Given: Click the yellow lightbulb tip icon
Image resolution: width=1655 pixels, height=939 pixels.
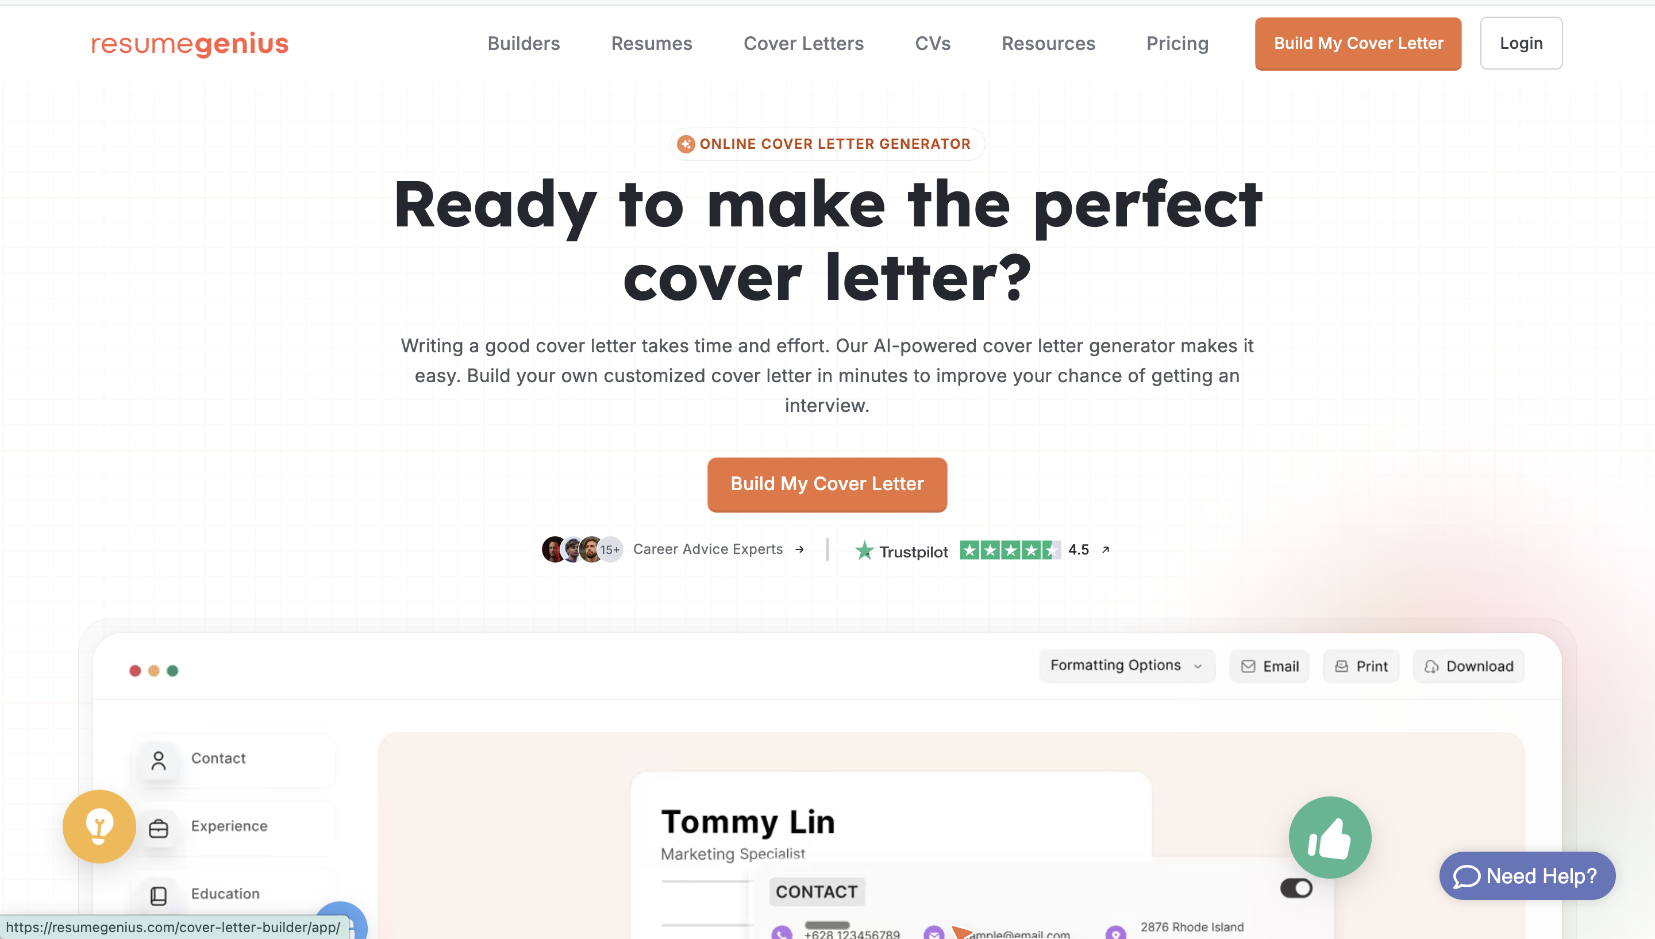Looking at the screenshot, I should (x=99, y=826).
